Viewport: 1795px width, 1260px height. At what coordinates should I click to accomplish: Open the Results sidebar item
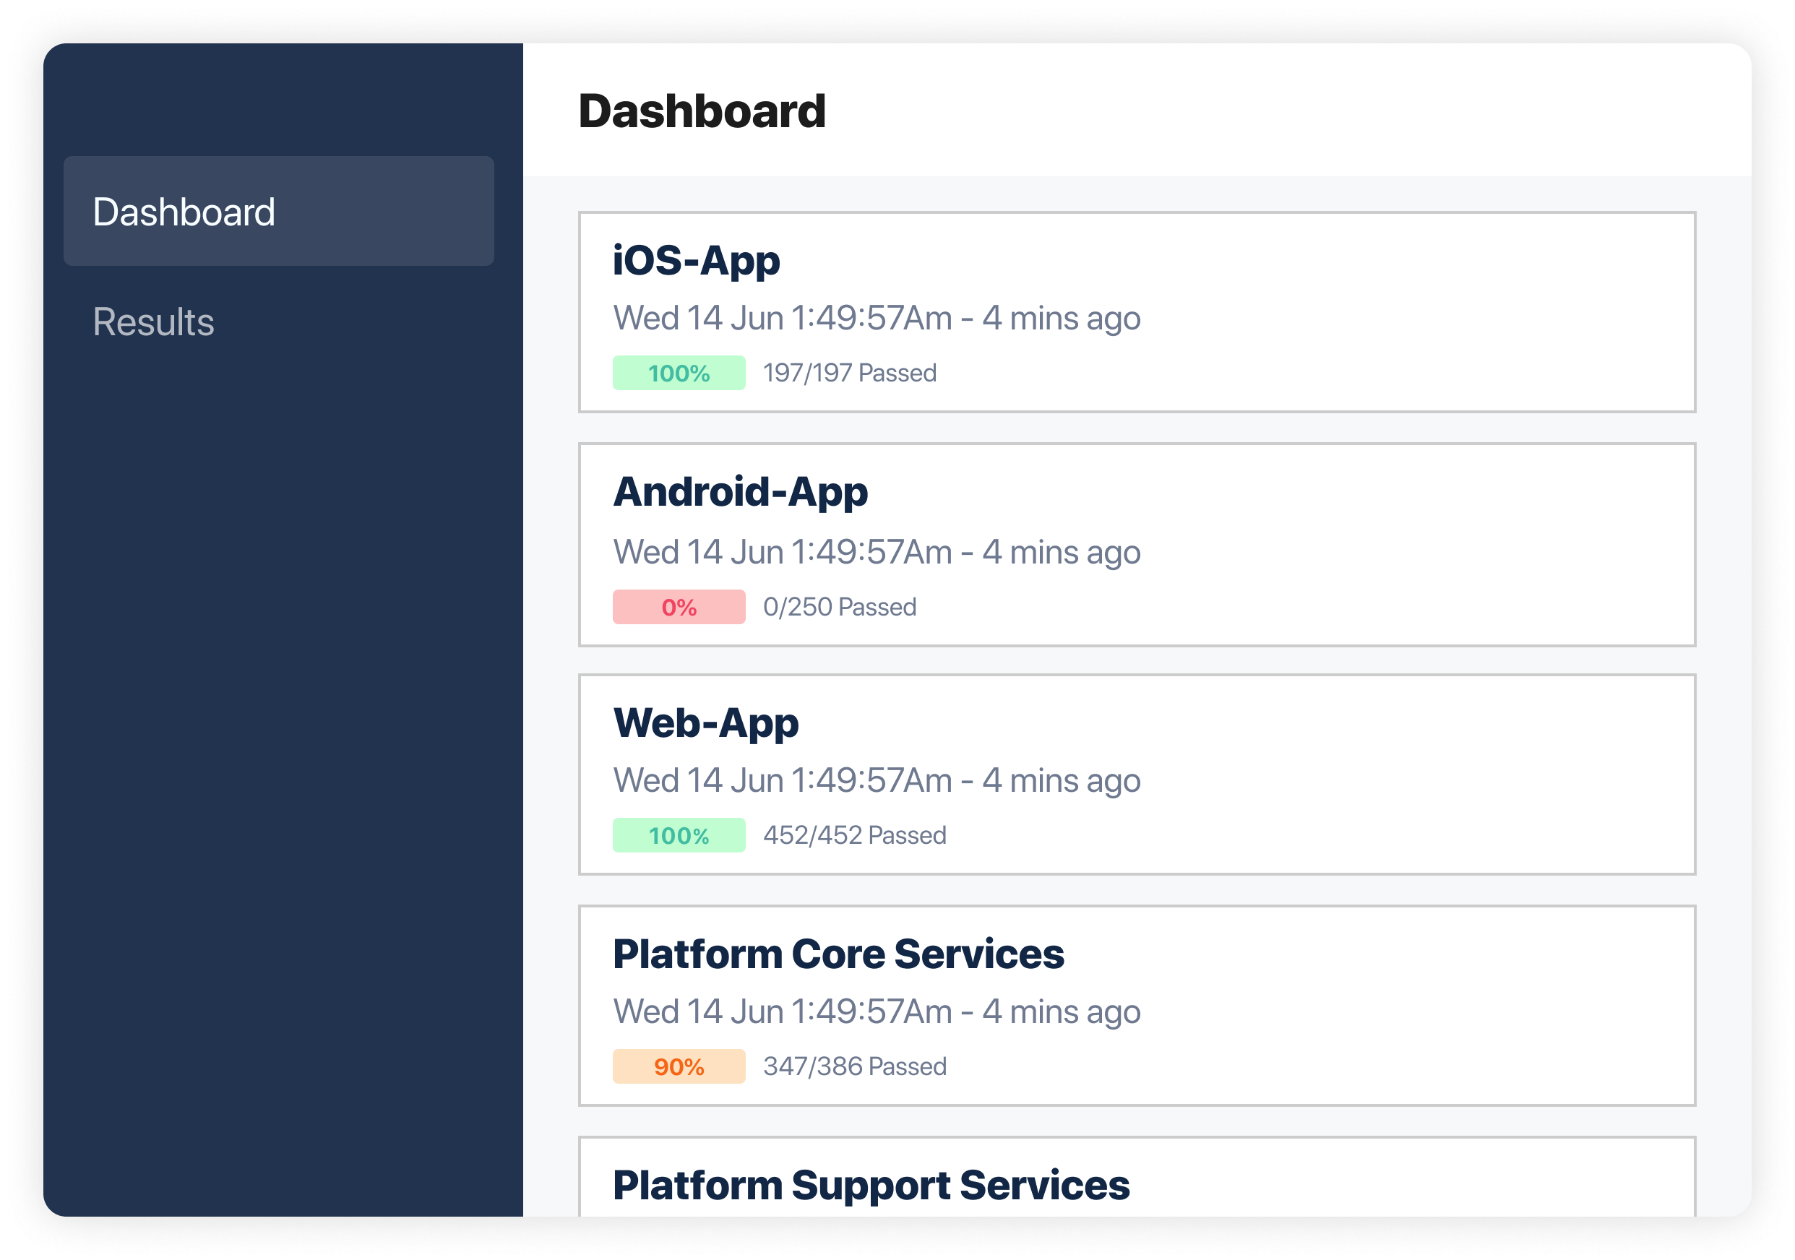point(153,322)
